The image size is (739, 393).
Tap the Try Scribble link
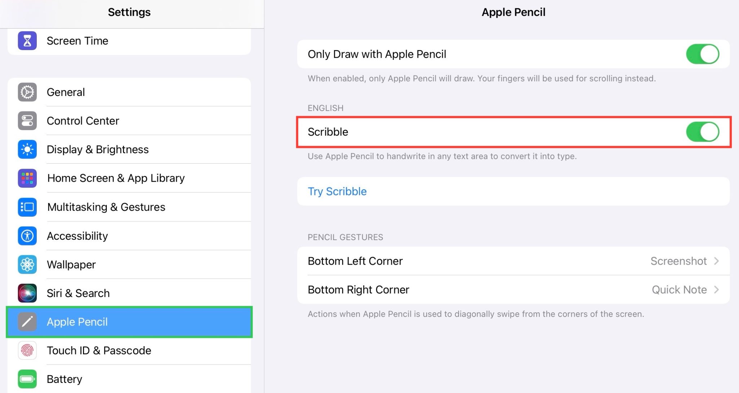pos(337,191)
